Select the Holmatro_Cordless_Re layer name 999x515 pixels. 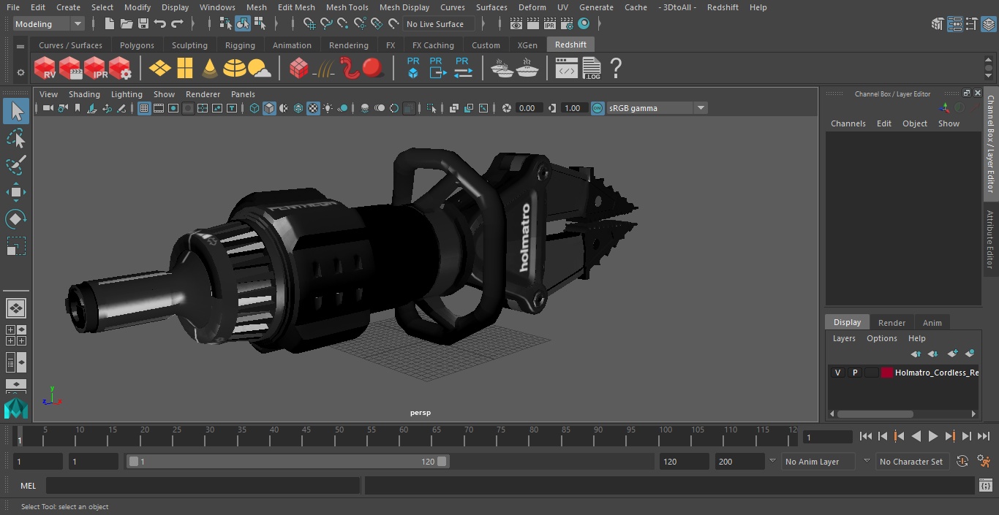pyautogui.click(x=936, y=373)
